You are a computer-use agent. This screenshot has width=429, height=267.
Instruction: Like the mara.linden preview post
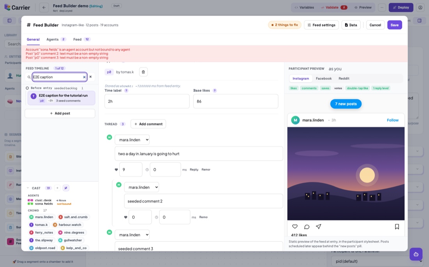click(295, 226)
